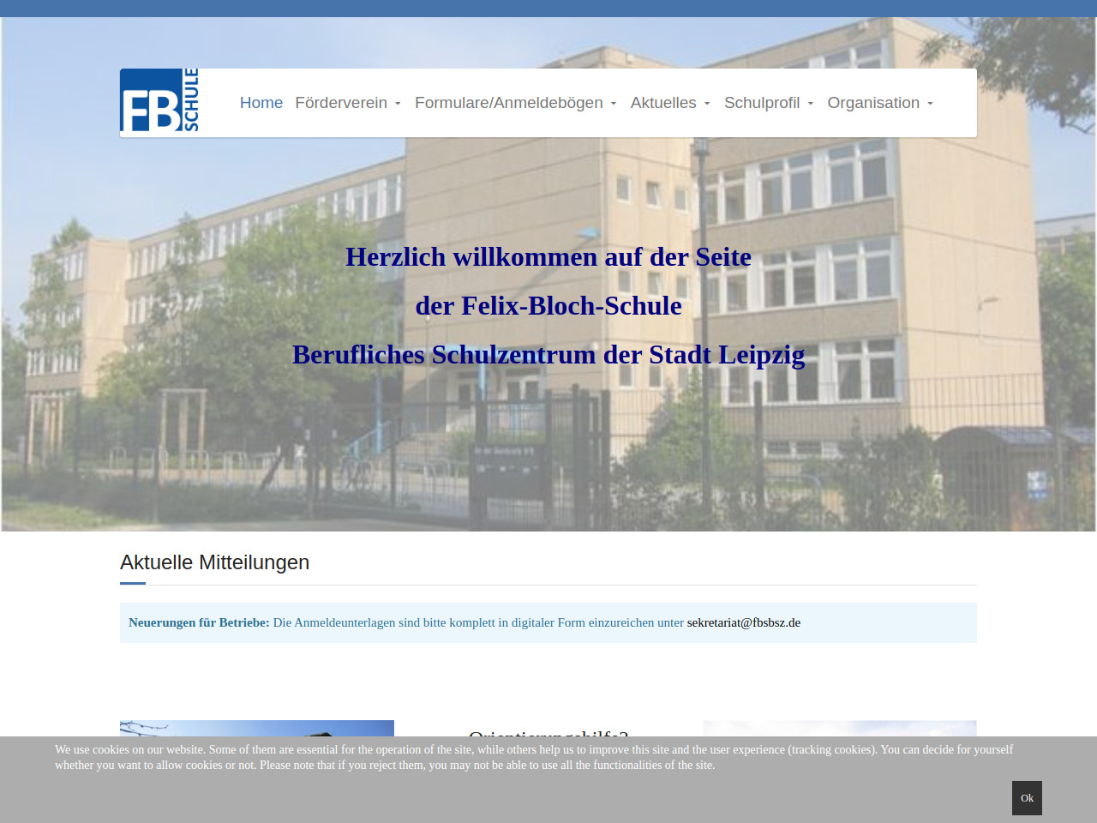
Task: Select the Schulprofil menu text
Action: click(761, 103)
